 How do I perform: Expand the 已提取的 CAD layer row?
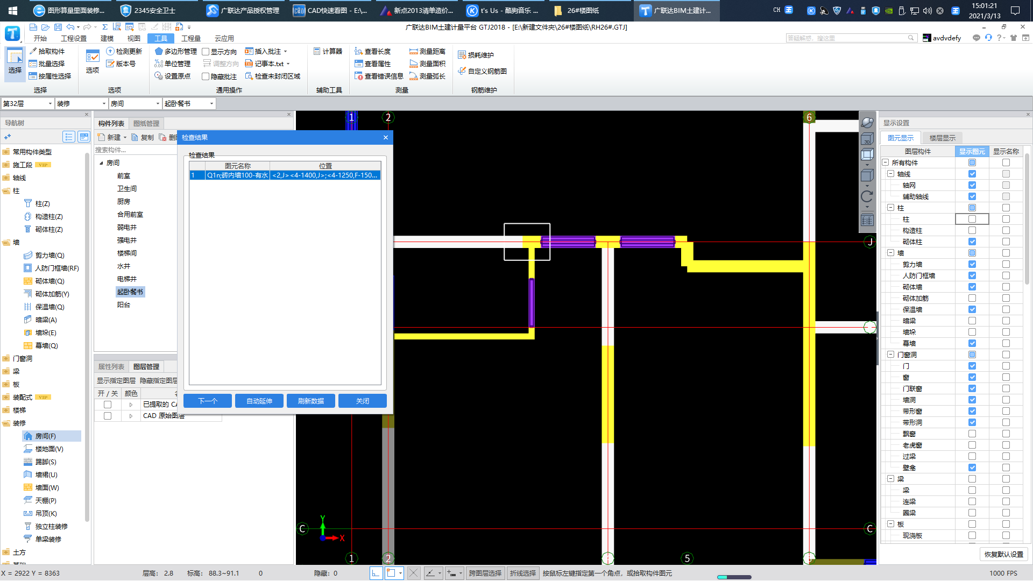click(131, 405)
